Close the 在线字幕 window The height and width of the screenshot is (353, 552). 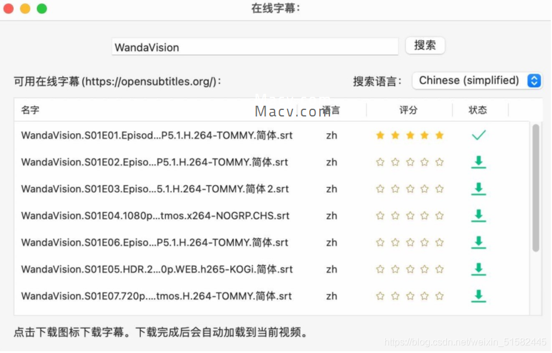click(x=8, y=8)
